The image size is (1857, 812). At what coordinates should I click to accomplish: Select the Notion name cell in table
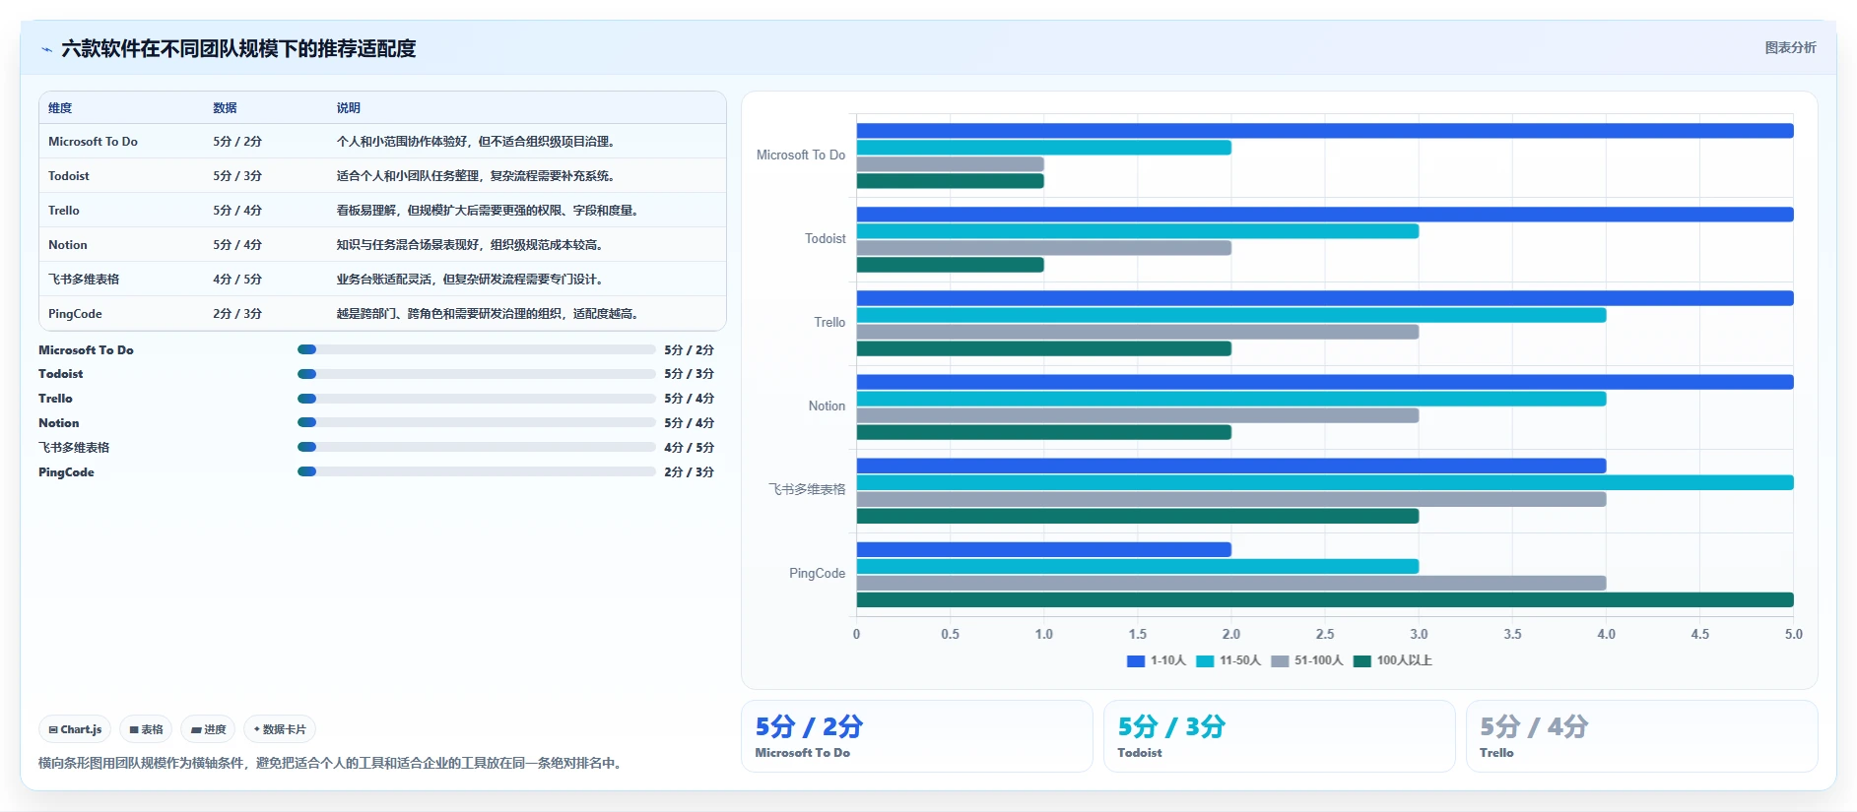[68, 245]
